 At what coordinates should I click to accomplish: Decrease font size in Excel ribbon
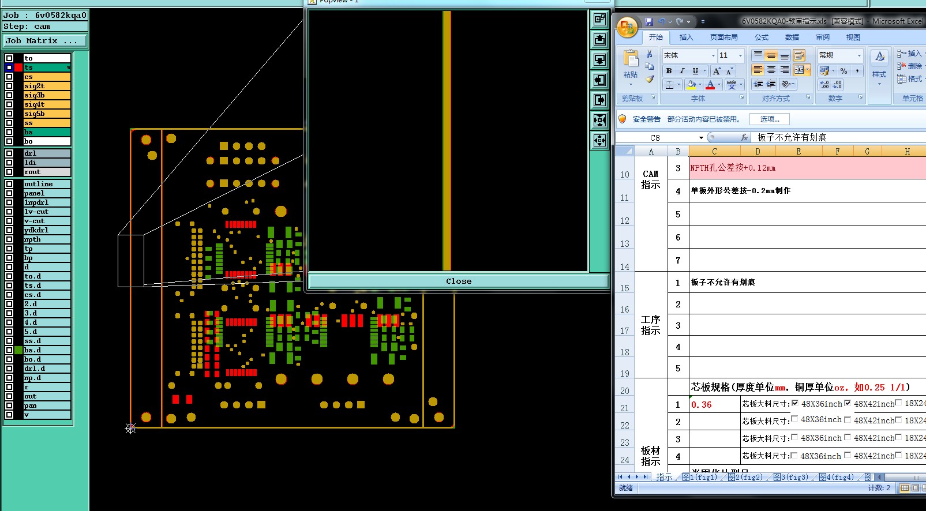(x=729, y=71)
